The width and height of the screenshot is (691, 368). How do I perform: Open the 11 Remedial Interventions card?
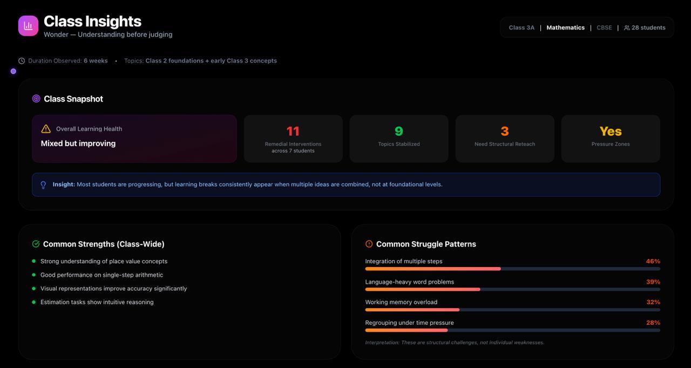293,139
